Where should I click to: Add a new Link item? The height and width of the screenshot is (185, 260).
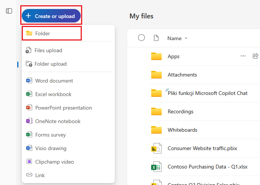pos(68,175)
